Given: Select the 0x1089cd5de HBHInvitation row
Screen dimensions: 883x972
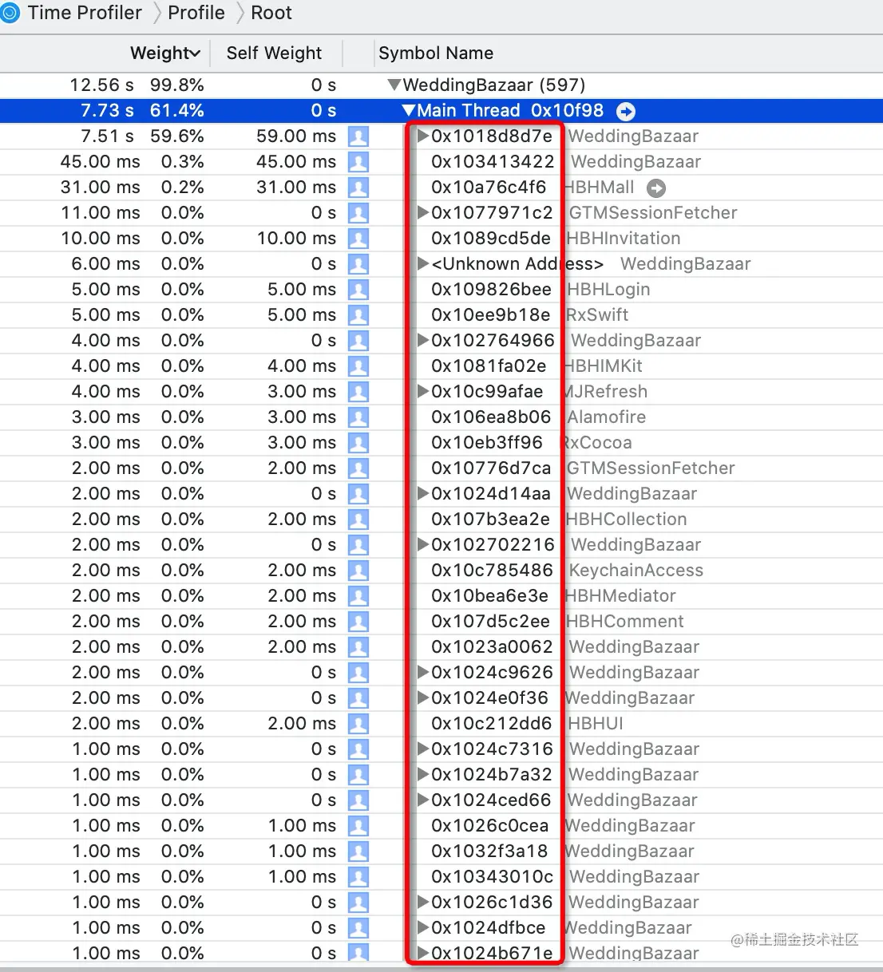Looking at the screenshot, I should coord(442,239).
